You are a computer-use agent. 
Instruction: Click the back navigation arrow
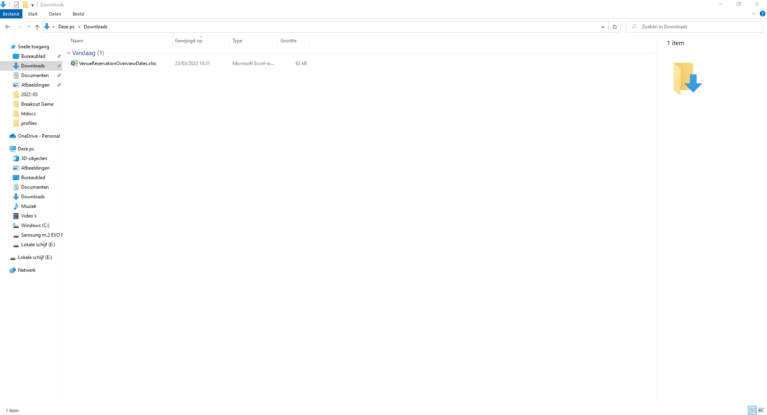pyautogui.click(x=8, y=27)
